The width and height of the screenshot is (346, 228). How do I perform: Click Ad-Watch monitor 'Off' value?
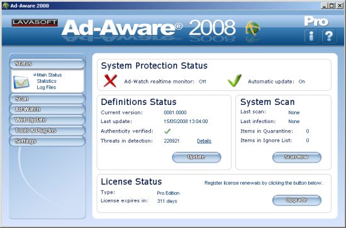tap(202, 82)
